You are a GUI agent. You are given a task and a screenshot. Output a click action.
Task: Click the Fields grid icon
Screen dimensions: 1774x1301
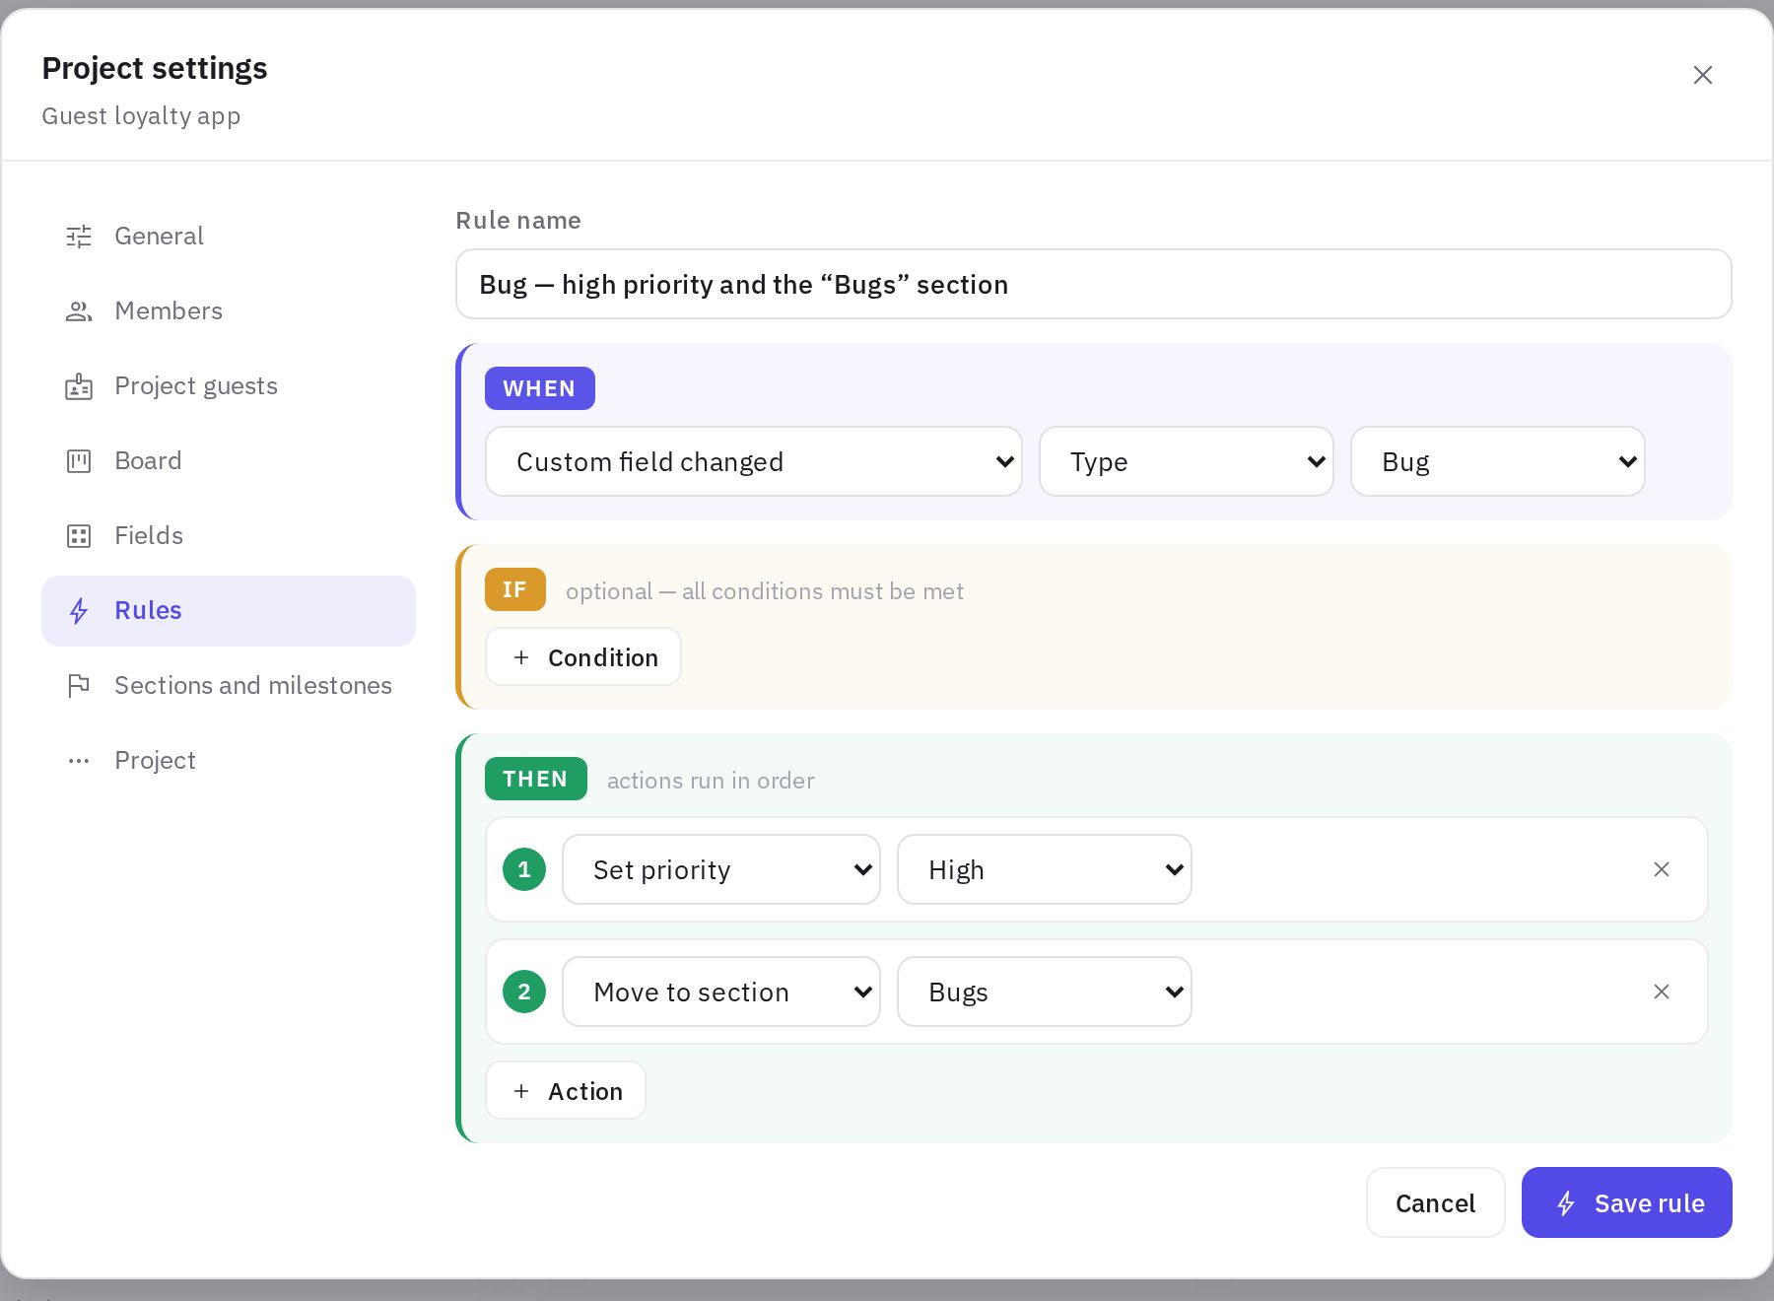click(x=79, y=536)
